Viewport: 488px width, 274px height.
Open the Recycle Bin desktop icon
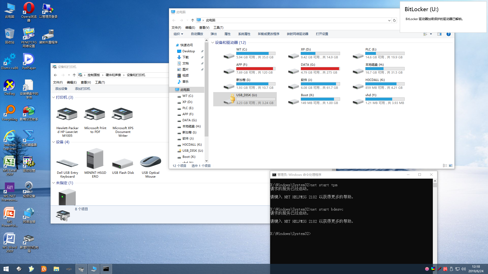(10, 36)
